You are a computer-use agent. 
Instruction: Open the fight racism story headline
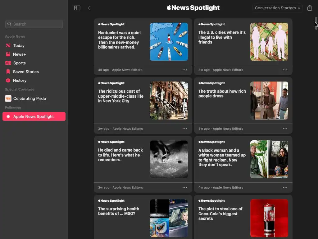coord(222,157)
